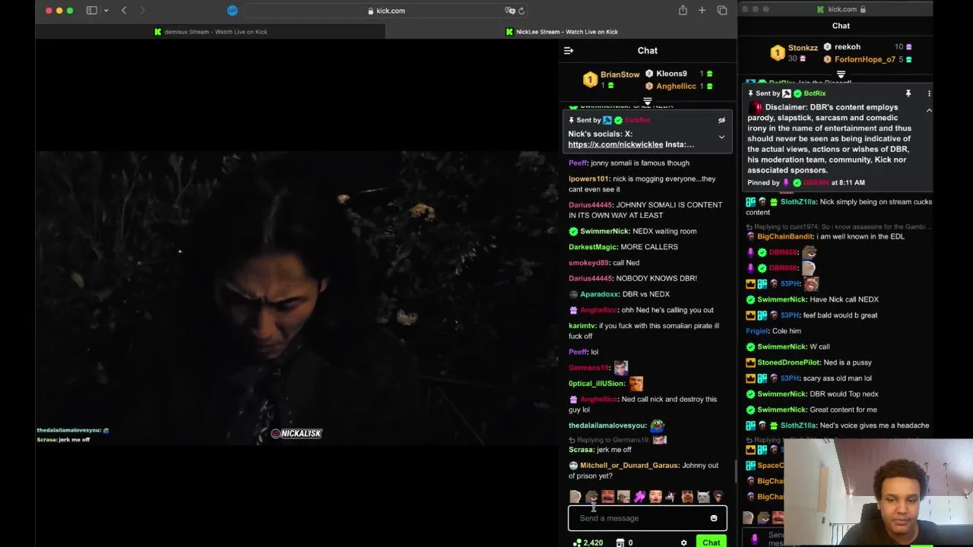Click username Aparadoxx in chat
The height and width of the screenshot is (547, 973).
pos(599,295)
